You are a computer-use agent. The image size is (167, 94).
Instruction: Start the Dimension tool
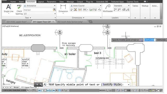63,9
